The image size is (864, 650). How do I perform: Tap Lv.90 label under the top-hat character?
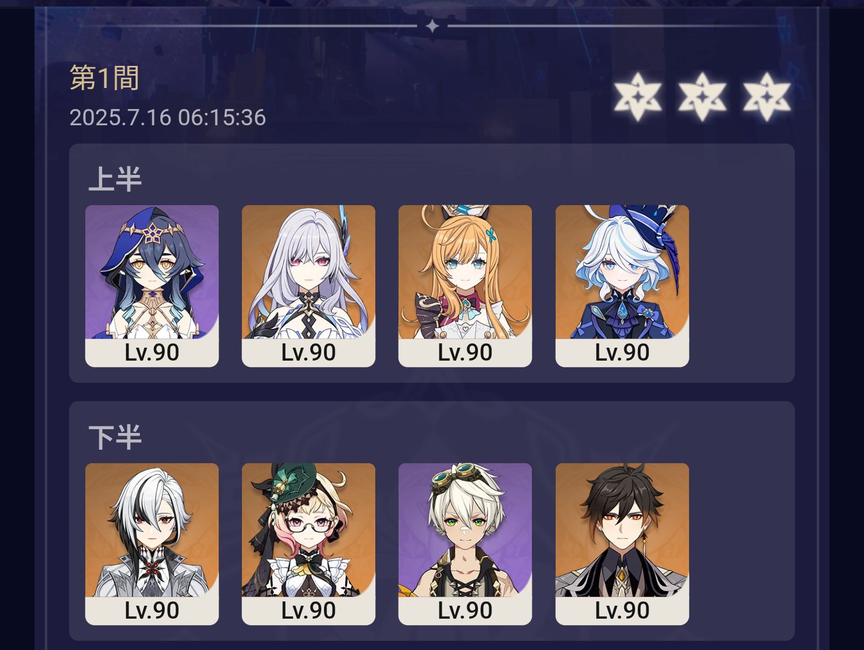pos(622,353)
